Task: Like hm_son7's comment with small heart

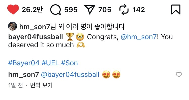Action: (x=179, y=75)
